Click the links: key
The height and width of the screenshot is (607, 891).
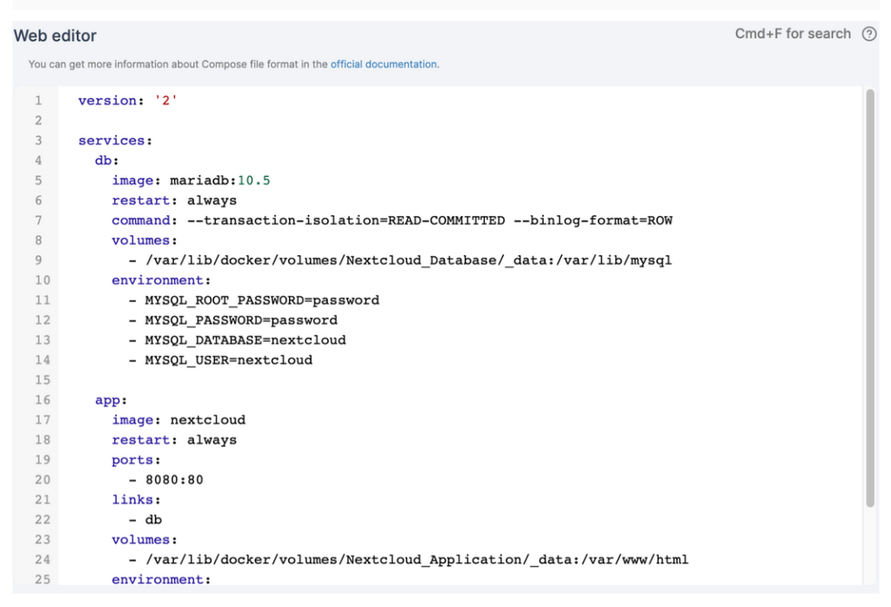(x=137, y=500)
